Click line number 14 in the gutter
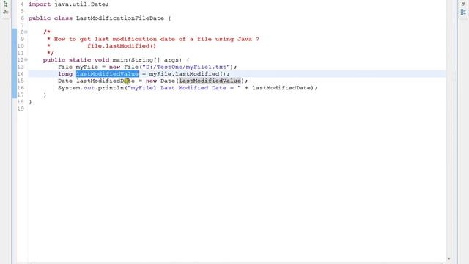The width and height of the screenshot is (469, 264). (x=21, y=73)
